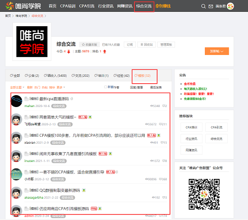Select the 晒收入 (5400) category tab
The height and width of the screenshot is (220, 248).
coord(55,76)
